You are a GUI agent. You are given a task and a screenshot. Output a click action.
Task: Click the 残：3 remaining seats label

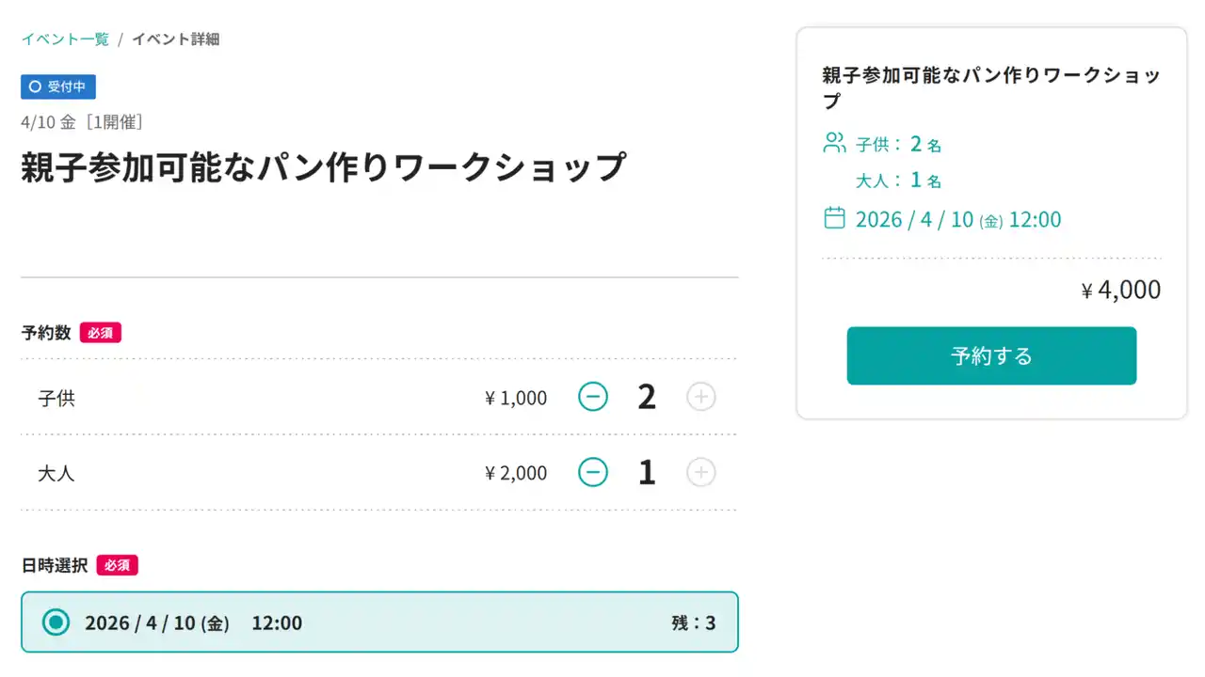pyautogui.click(x=693, y=622)
